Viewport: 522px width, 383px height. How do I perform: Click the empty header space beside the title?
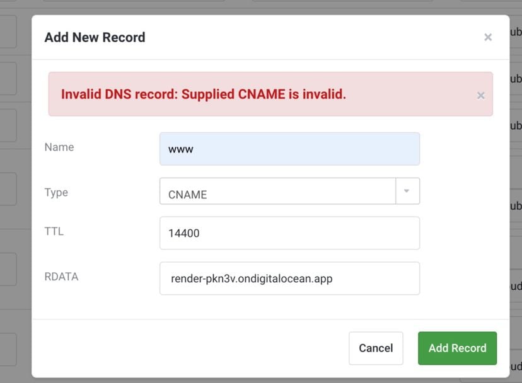(x=315, y=38)
